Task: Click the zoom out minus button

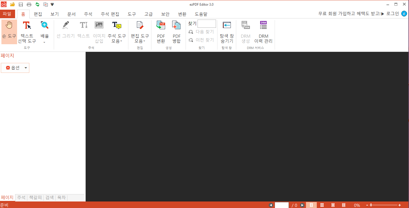Action: tap(367, 205)
